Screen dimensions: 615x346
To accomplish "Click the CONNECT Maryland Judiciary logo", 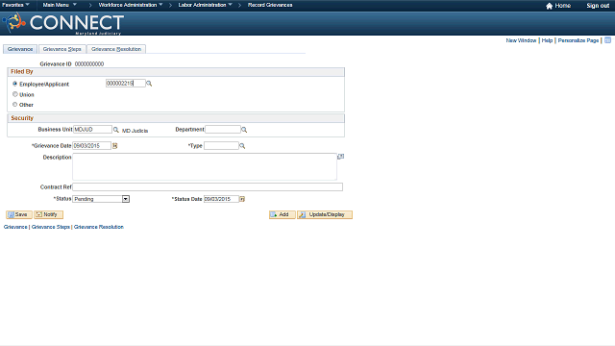I will (63, 23).
